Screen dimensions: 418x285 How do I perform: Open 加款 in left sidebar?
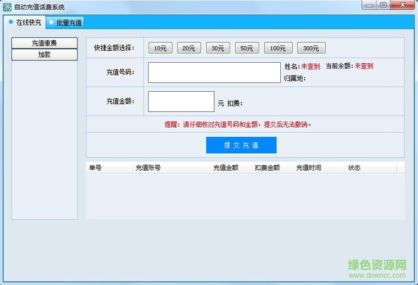(44, 55)
